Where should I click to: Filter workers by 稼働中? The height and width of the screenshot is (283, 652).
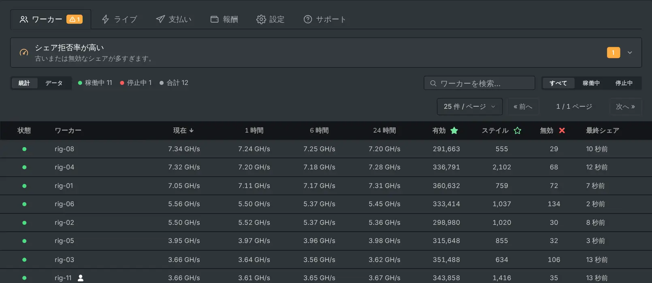point(591,83)
